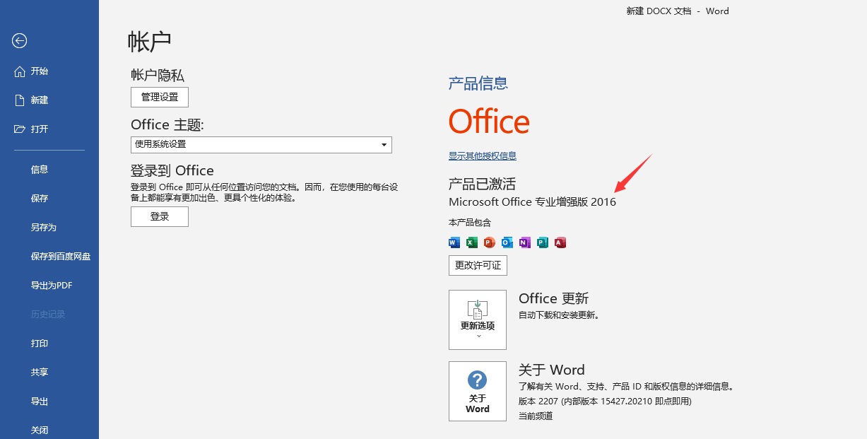Click the home icon beside 开始
Screen dimensions: 867x439
(20, 71)
